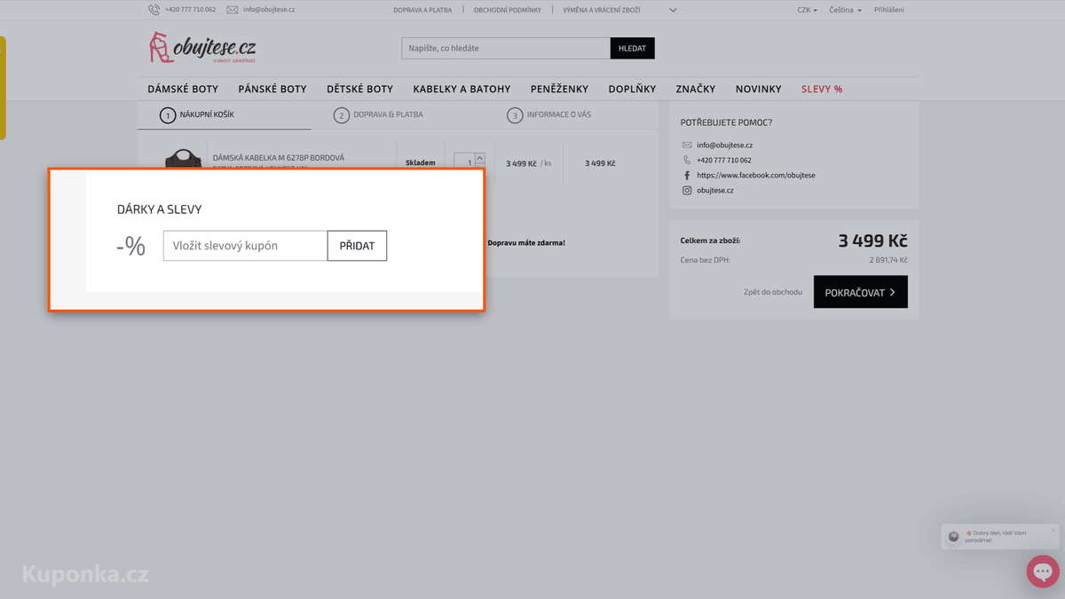Open the CZK currency dropdown
Viewport: 1065px width, 599px height.
tap(807, 10)
